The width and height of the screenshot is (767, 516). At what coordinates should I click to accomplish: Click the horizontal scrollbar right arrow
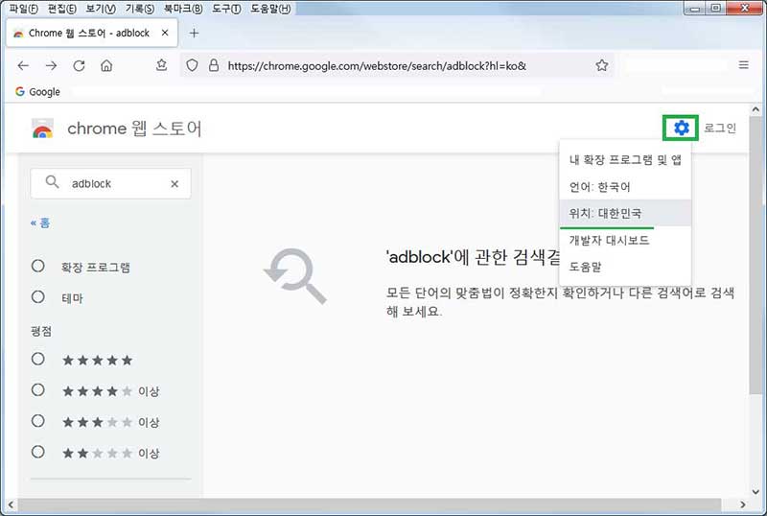742,504
